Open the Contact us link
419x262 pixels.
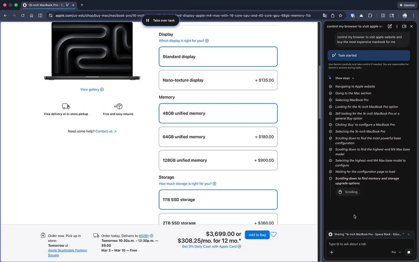pos(105,131)
